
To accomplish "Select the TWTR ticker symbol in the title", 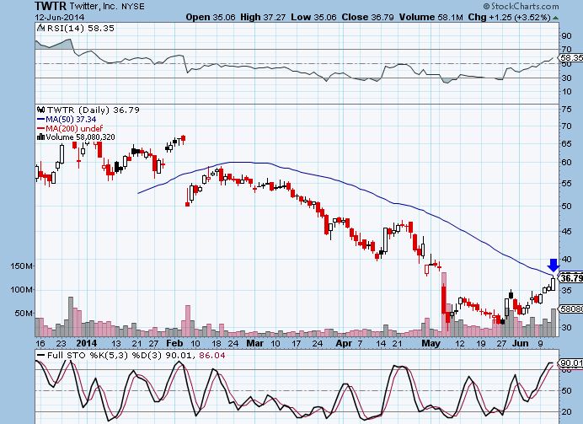I will coord(51,6).
